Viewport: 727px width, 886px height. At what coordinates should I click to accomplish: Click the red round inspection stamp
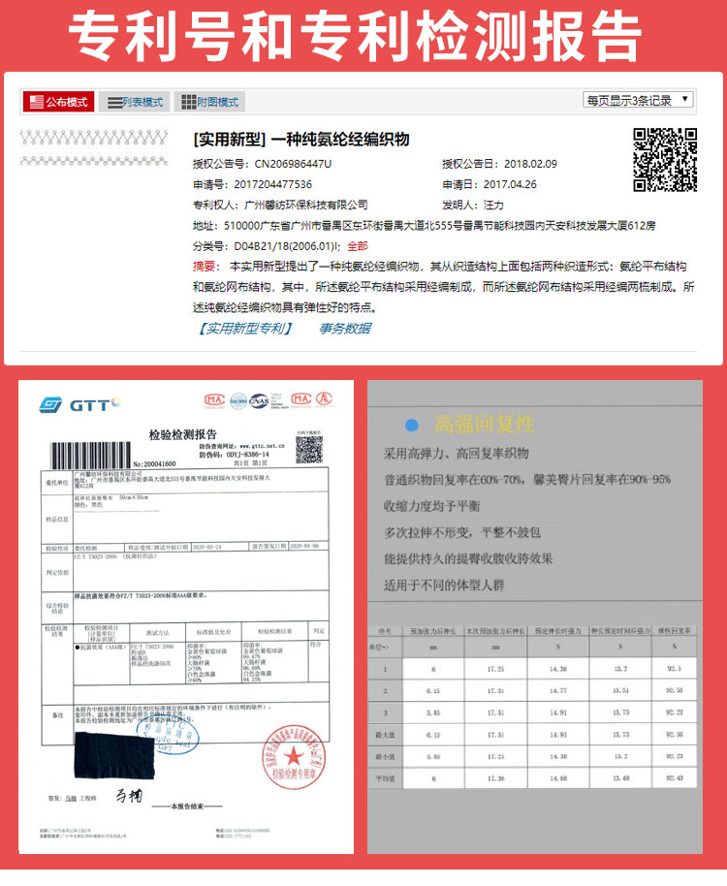click(294, 757)
